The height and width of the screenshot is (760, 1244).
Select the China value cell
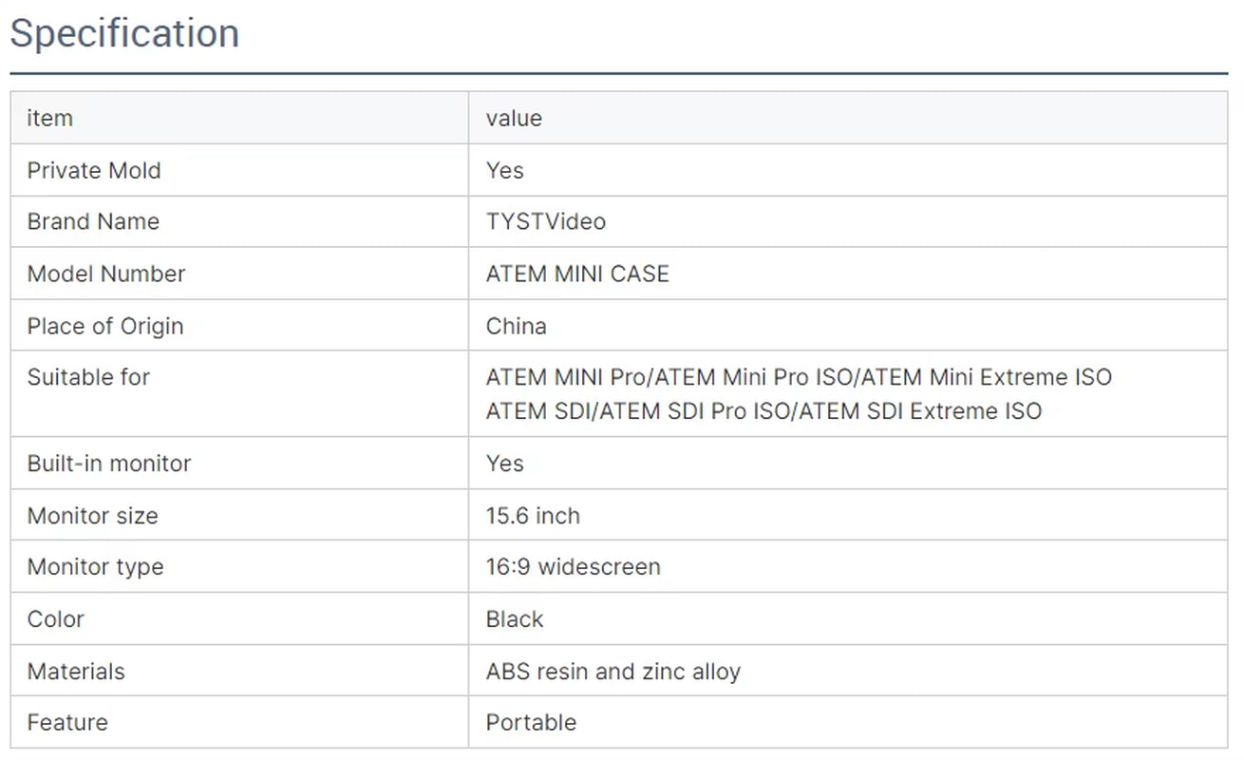(516, 327)
